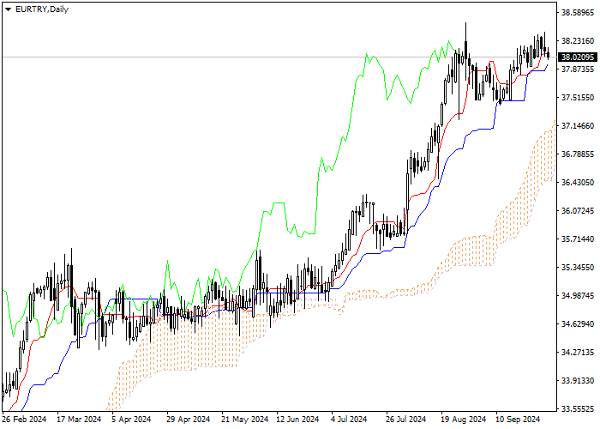The height and width of the screenshot is (429, 600).
Task: Open the chart menu triangle beside EURTRY
Action: (8, 9)
